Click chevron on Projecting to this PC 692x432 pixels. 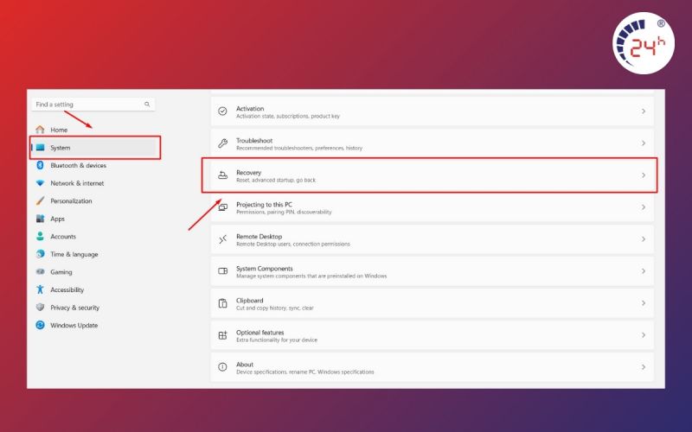644,207
